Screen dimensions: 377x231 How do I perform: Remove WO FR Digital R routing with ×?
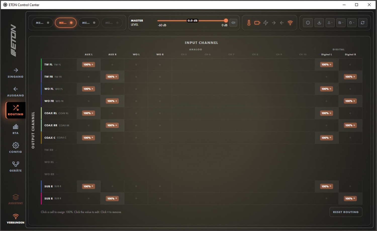coord(354,101)
